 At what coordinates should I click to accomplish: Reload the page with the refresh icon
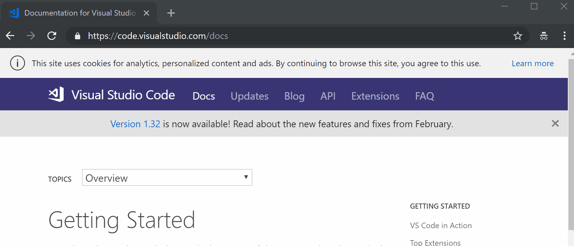pos(52,36)
